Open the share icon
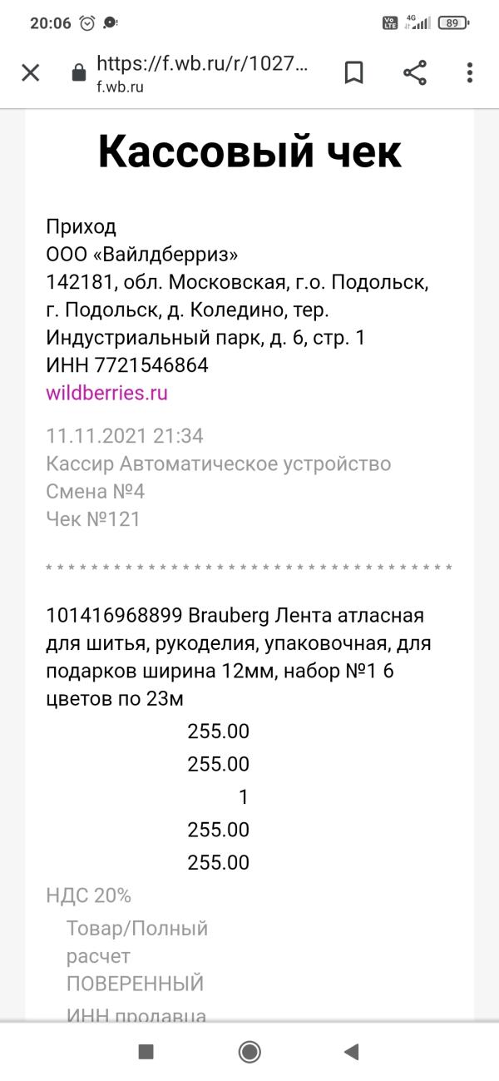This screenshot has width=499, height=1081. point(415,73)
